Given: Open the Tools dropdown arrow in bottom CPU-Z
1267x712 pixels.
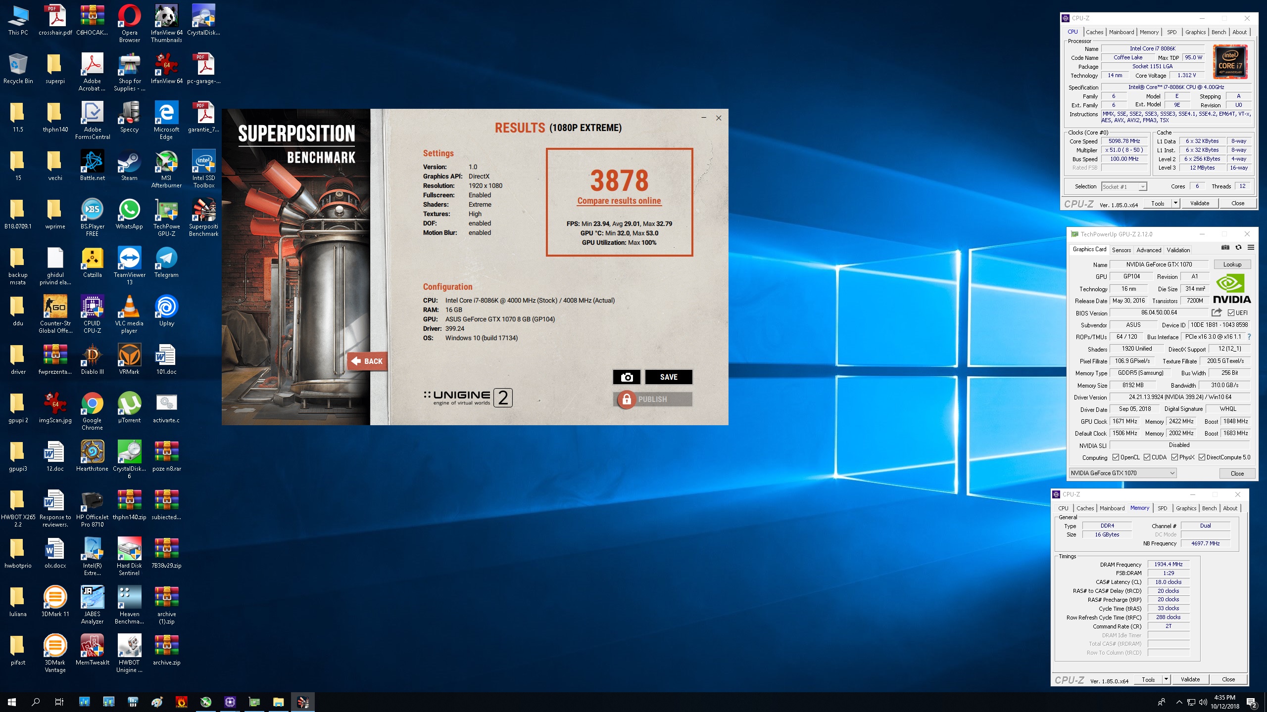Looking at the screenshot, I should (x=1166, y=679).
